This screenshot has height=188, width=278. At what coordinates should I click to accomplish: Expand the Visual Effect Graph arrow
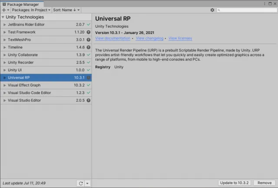(x=5, y=85)
